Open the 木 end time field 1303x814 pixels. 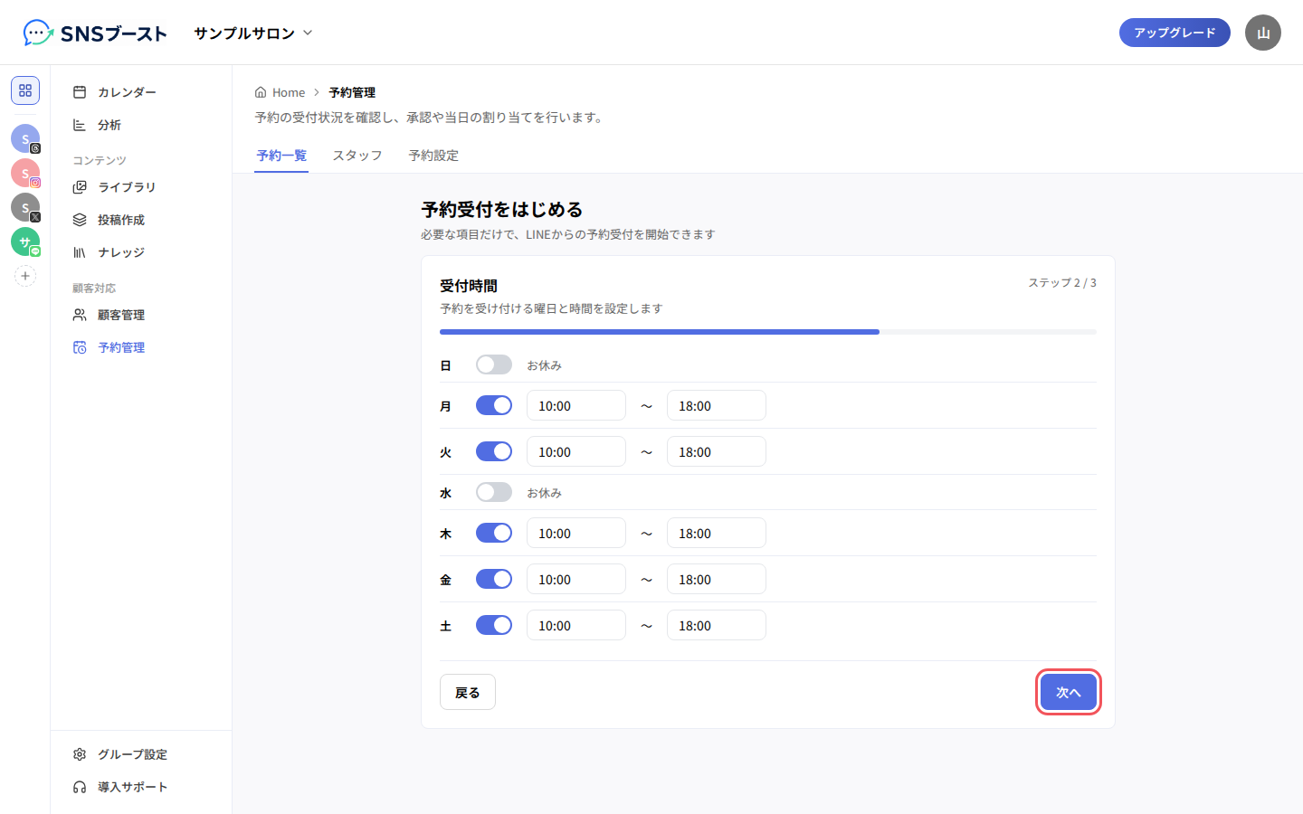(x=717, y=533)
